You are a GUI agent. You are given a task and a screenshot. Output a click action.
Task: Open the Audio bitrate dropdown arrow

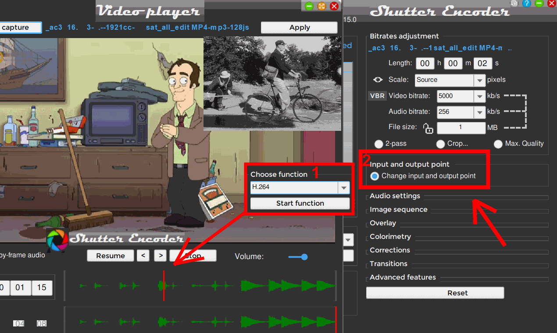pyautogui.click(x=479, y=112)
